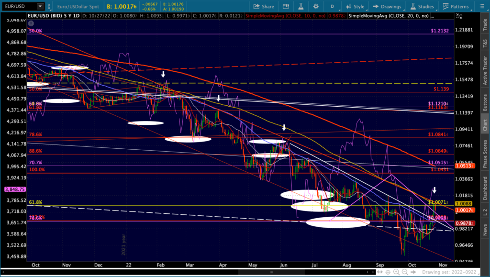This screenshot has height=277, width=490.
Task: Click the EUR/USD (BID) 5 Y 1D label
Action: tap(54, 16)
